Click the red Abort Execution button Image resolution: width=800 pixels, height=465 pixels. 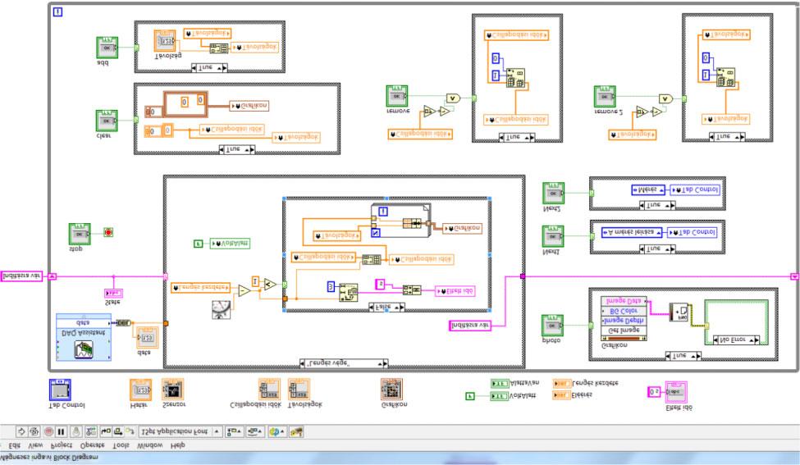(x=48, y=432)
